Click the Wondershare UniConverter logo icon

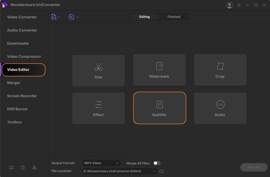(x=5, y=5)
